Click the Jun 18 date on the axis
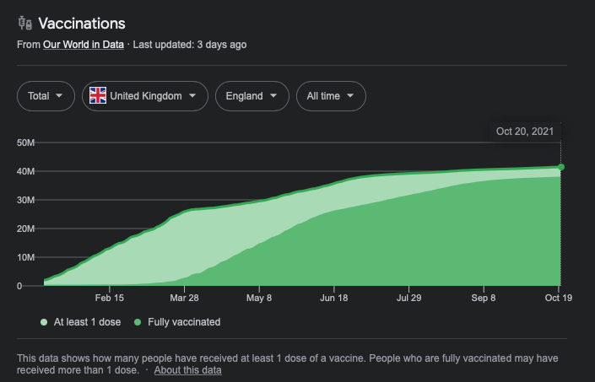 point(334,298)
